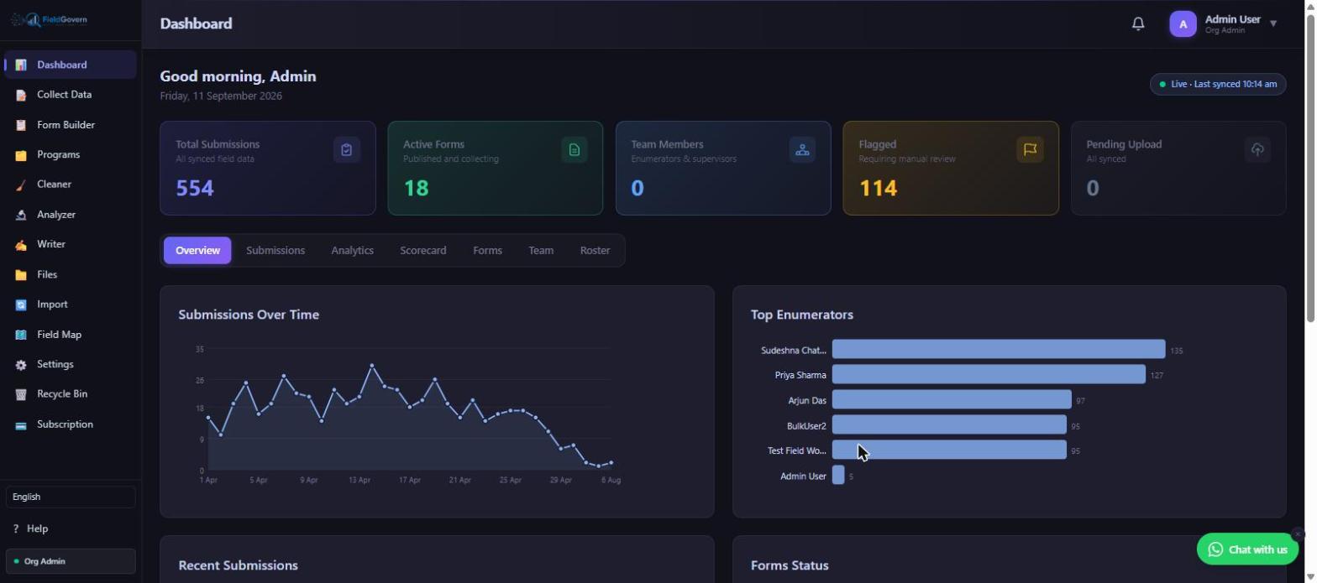
Task: Open the Org Admin role selector
Action: [x=71, y=561]
